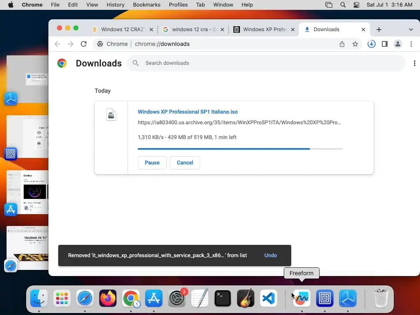Open the Profiles menu
The width and height of the screenshot is (420, 315).
(x=178, y=5)
